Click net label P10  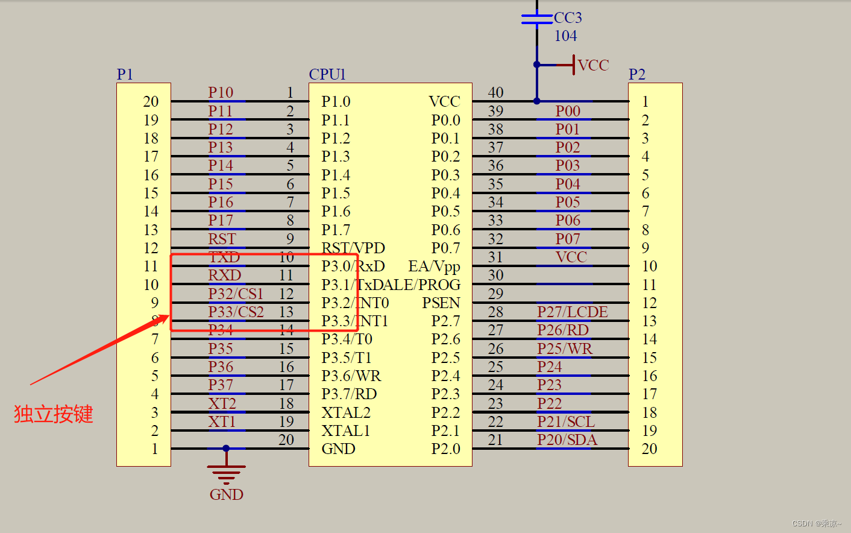coord(221,92)
